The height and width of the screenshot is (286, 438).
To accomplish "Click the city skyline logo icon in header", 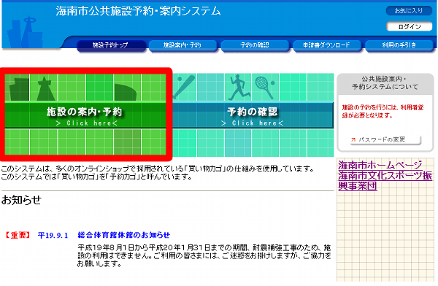I will coord(24,32).
